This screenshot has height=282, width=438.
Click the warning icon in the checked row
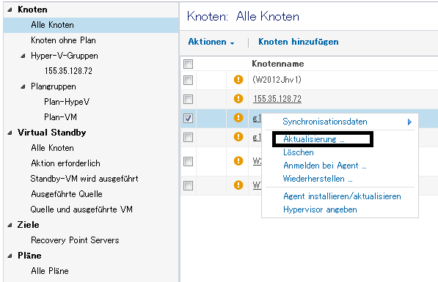[238, 118]
